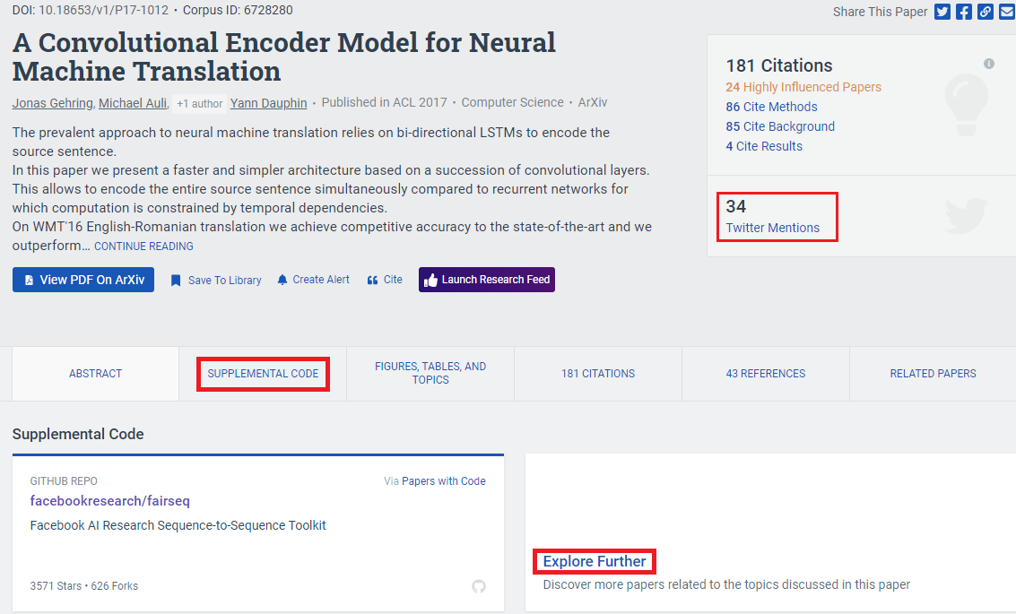The image size is (1016, 614).
Task: Expand abstract with Continue Reading
Action: [x=143, y=246]
